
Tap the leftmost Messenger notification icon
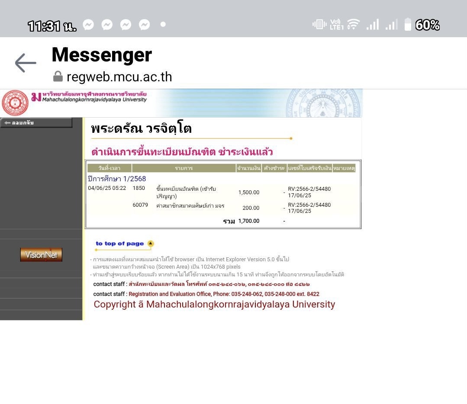pos(88,25)
